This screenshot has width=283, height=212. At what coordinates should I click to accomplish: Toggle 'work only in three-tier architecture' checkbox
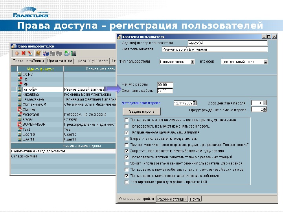click(127, 170)
